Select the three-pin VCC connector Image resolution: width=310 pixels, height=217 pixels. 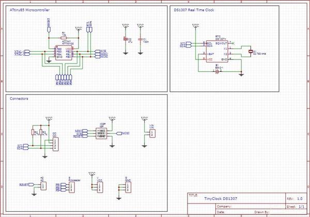(100, 187)
